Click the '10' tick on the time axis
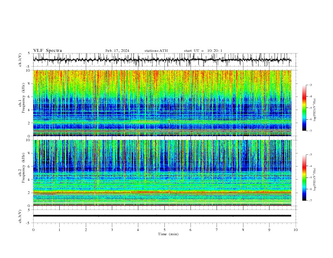 296,230
